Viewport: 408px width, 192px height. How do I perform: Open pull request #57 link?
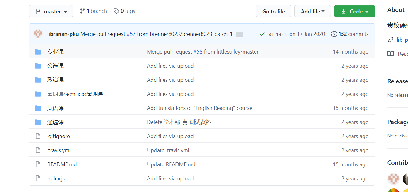[131, 34]
